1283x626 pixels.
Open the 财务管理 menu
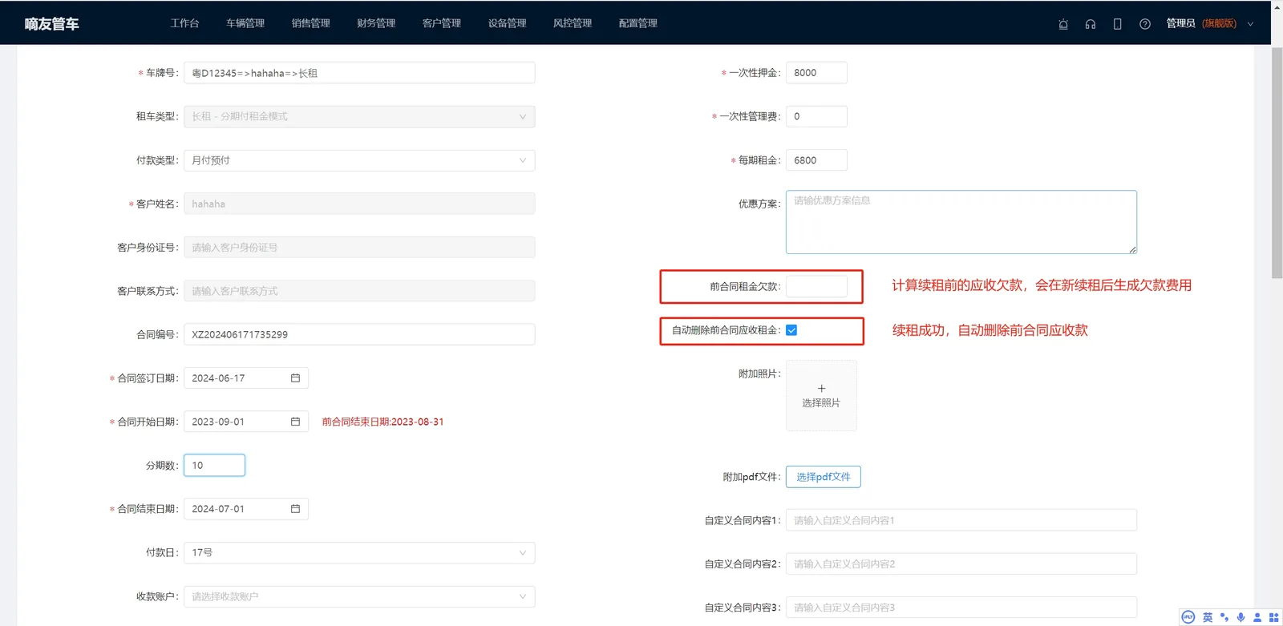(376, 23)
